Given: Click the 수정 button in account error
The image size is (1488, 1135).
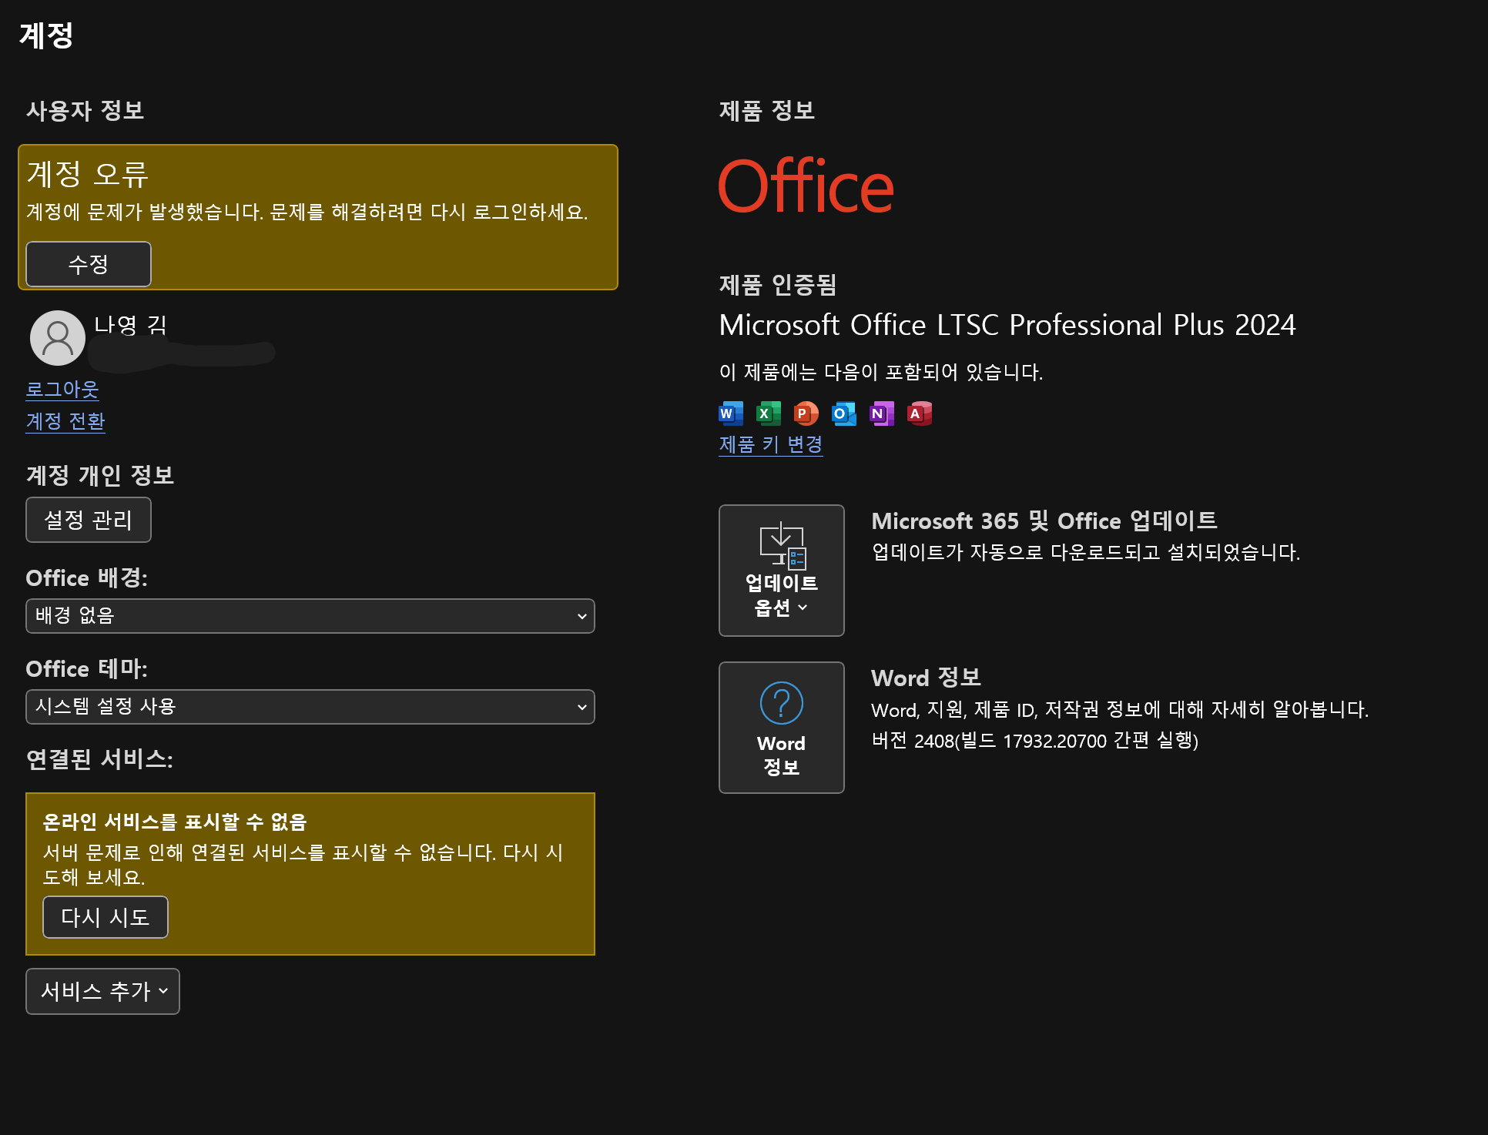Looking at the screenshot, I should point(89,264).
